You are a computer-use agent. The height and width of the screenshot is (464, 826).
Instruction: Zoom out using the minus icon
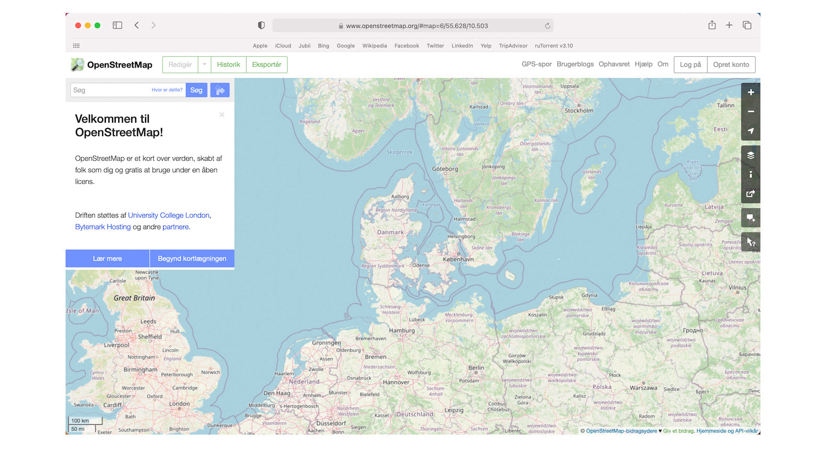point(751,111)
